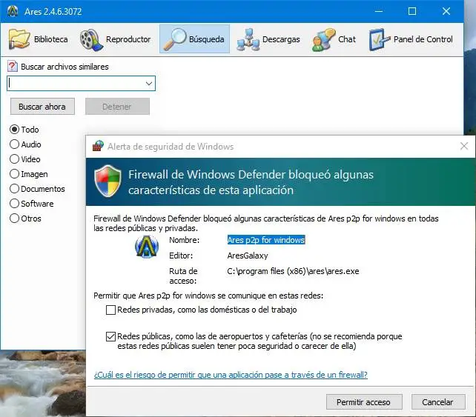Click the Descargas network icon
Screen dimensions: 476x417
pyautogui.click(x=248, y=39)
